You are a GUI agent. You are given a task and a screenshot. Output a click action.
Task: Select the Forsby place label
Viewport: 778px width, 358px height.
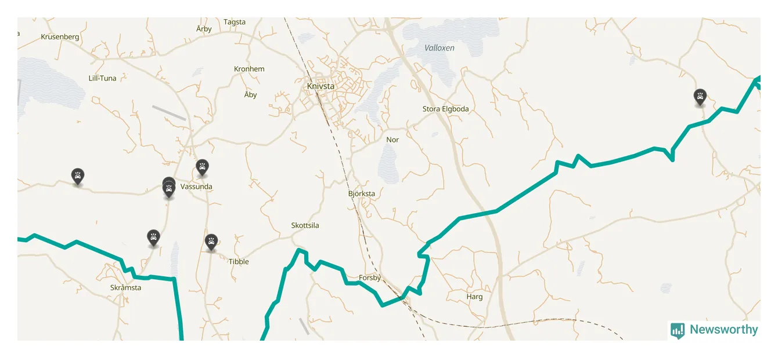[x=370, y=278]
